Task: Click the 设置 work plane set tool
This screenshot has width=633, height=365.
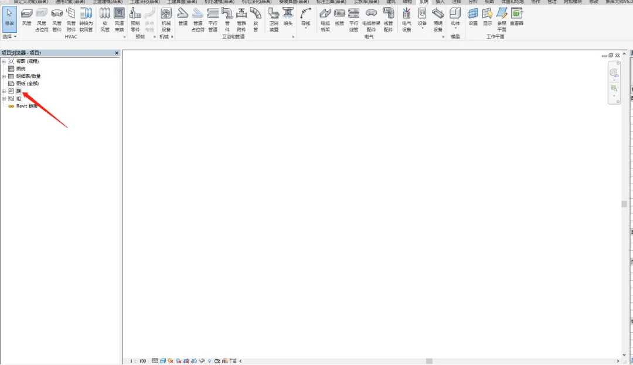Action: pos(473,18)
